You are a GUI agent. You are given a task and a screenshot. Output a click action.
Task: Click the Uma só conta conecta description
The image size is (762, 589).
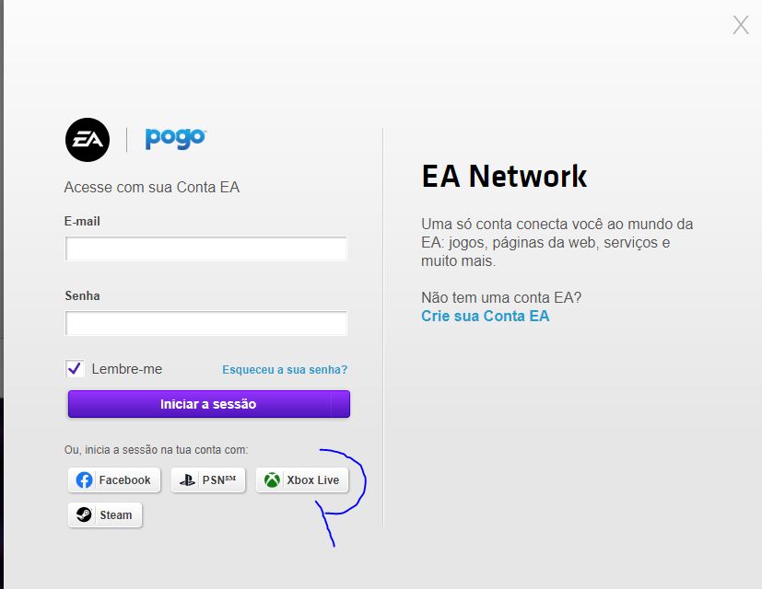pyautogui.click(x=557, y=242)
